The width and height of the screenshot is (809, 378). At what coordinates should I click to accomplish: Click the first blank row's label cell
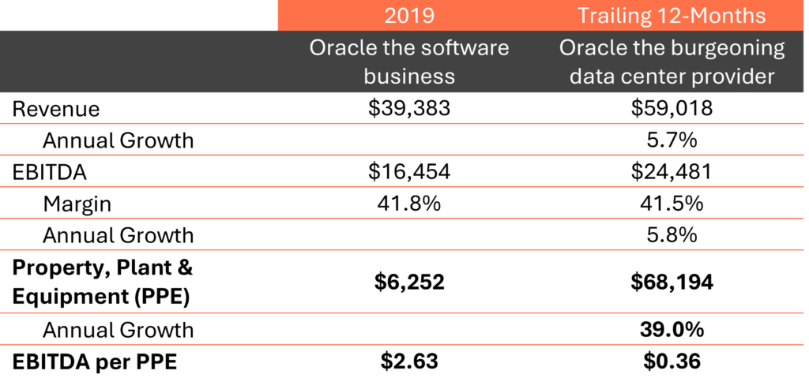(138, 108)
